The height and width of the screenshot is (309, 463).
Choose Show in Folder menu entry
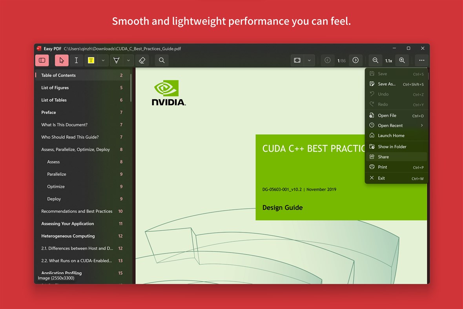tap(396, 146)
